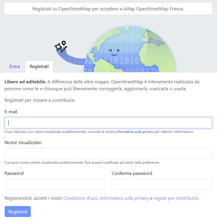Open the privacy link beside Condizioni d'uso
The width and height of the screenshot is (217, 219).
point(124,198)
